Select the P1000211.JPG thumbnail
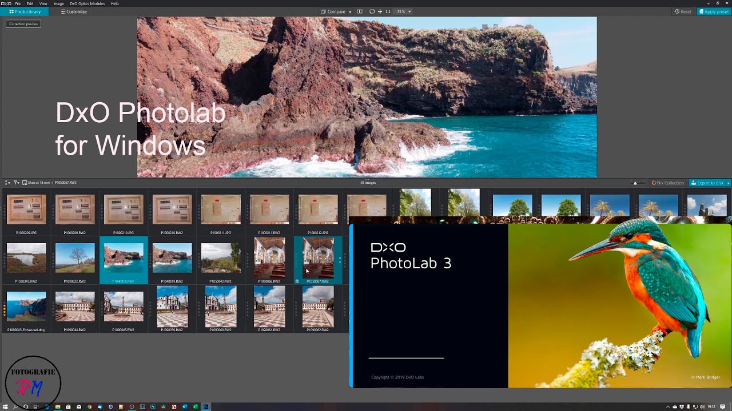 (x=221, y=209)
